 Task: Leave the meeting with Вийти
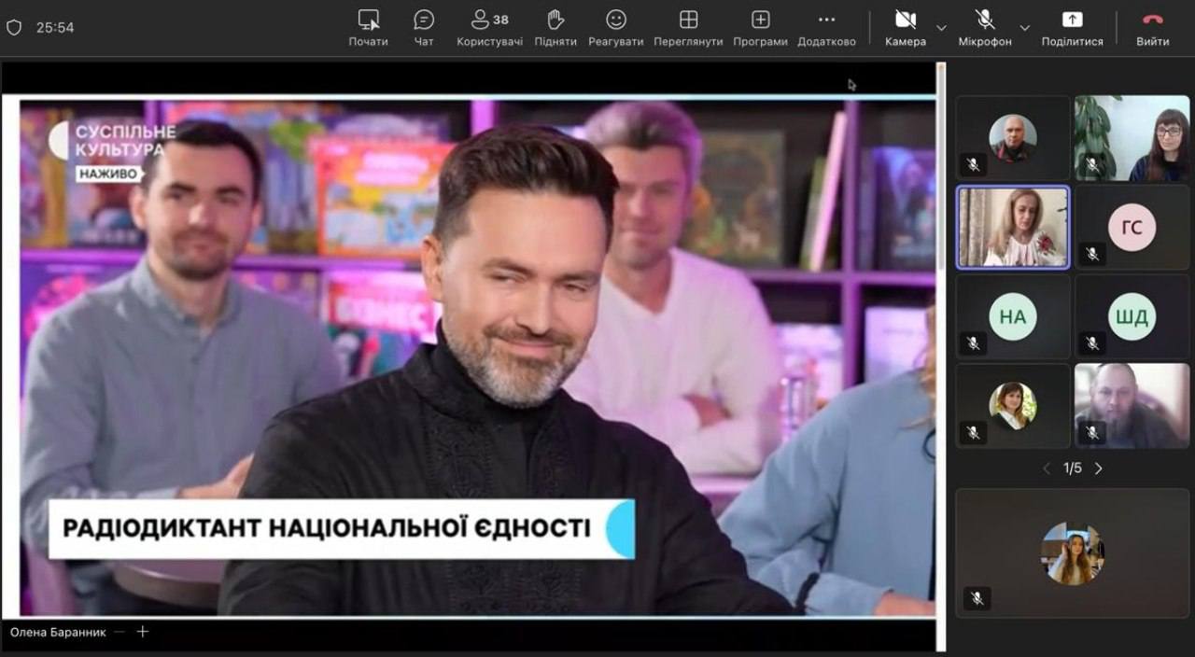[1152, 27]
